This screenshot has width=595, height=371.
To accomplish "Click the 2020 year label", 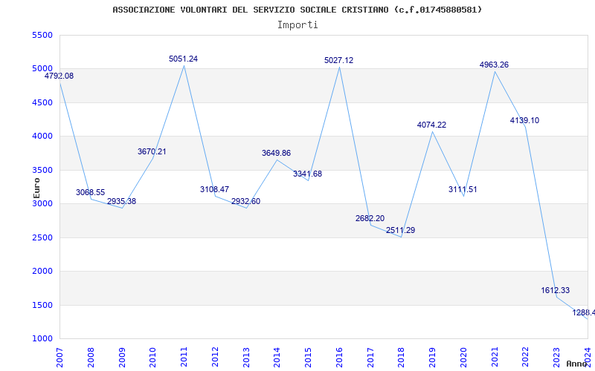I will coord(463,358).
